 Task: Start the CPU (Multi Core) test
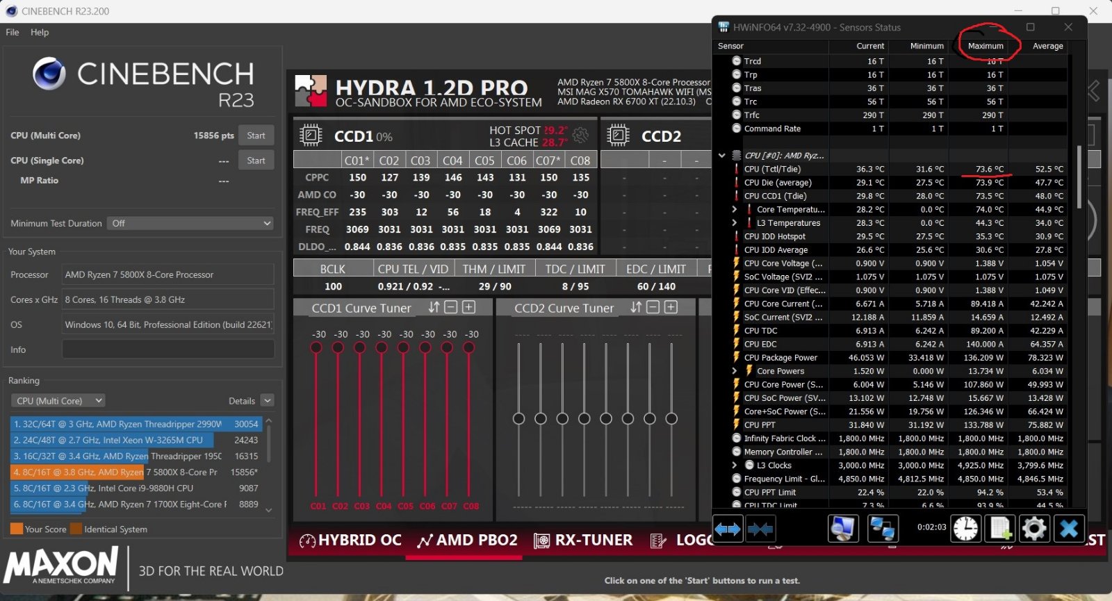[256, 135]
